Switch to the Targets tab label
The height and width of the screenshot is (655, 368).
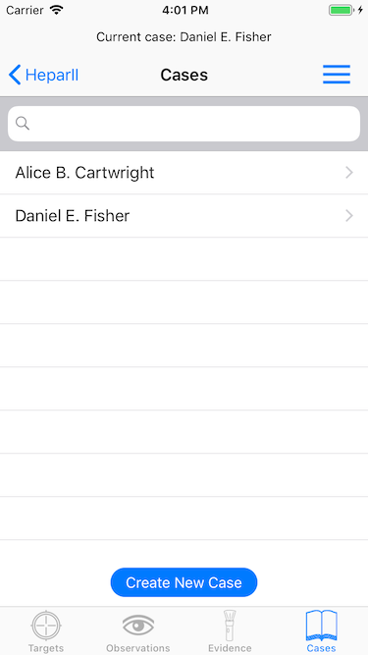(x=46, y=648)
